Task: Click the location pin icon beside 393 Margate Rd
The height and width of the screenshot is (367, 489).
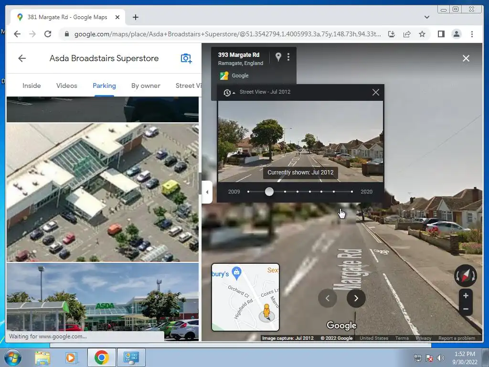Action: point(278,56)
